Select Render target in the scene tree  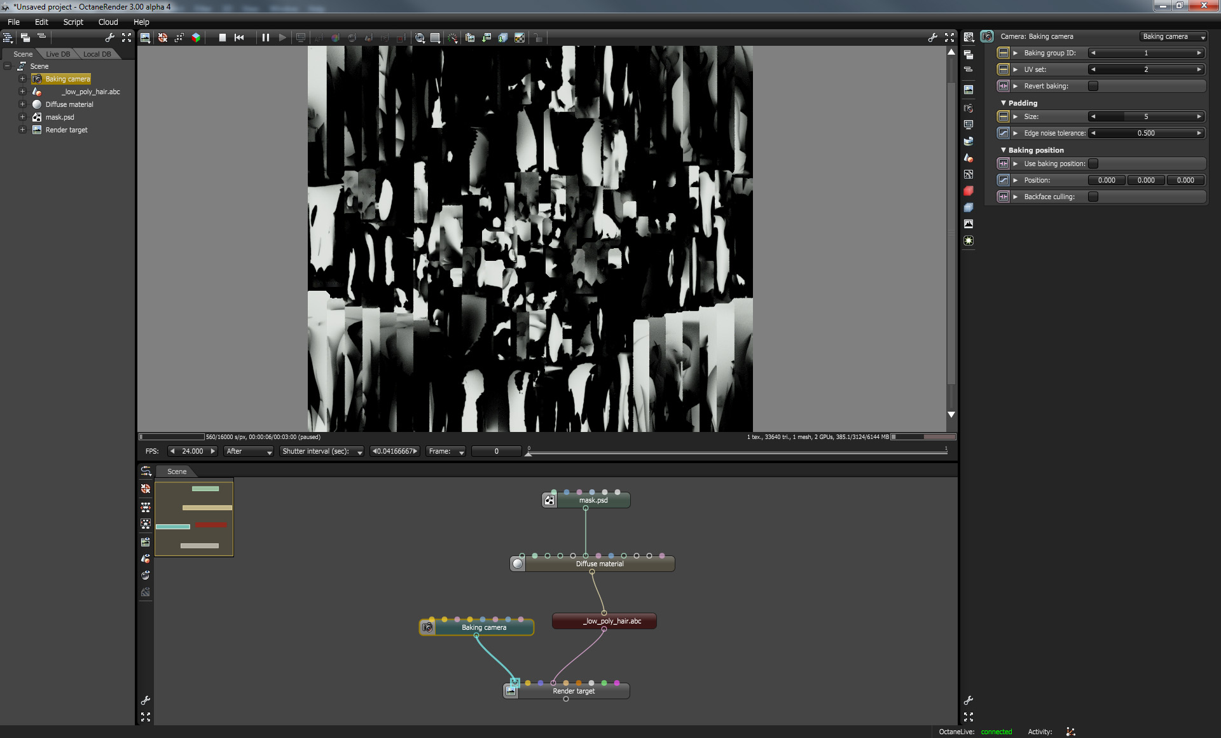pos(66,130)
